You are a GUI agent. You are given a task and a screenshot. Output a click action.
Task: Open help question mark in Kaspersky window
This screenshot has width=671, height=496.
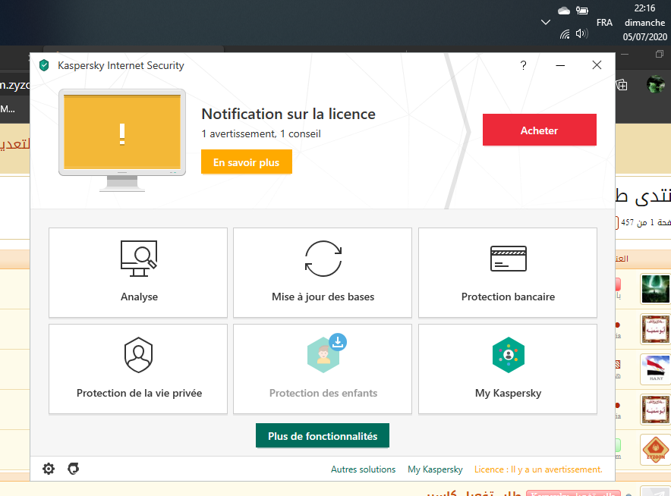click(x=523, y=65)
